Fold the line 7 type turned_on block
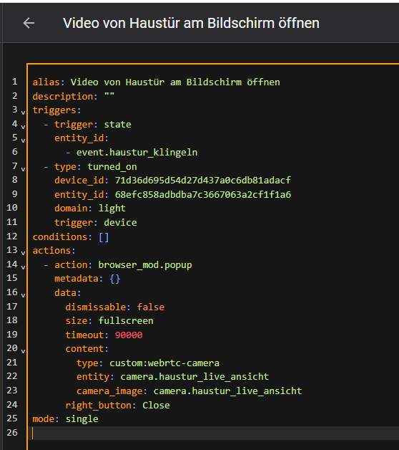This screenshot has width=399, height=450. click(x=23, y=169)
